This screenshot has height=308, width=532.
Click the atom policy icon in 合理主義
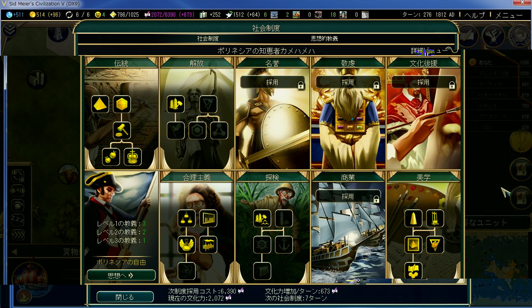pyautogui.click(x=187, y=270)
